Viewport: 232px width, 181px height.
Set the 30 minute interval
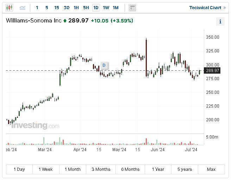pos(67,8)
